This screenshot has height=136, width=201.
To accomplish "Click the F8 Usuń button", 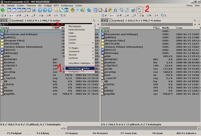I will click(158, 133).
